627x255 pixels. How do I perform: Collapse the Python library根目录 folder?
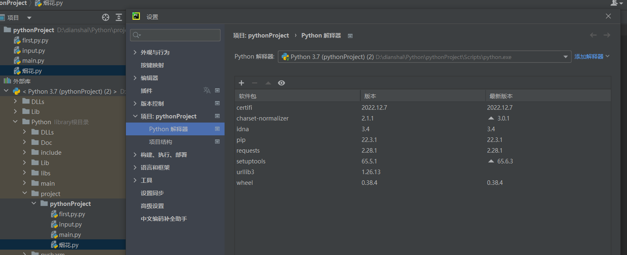pos(15,122)
